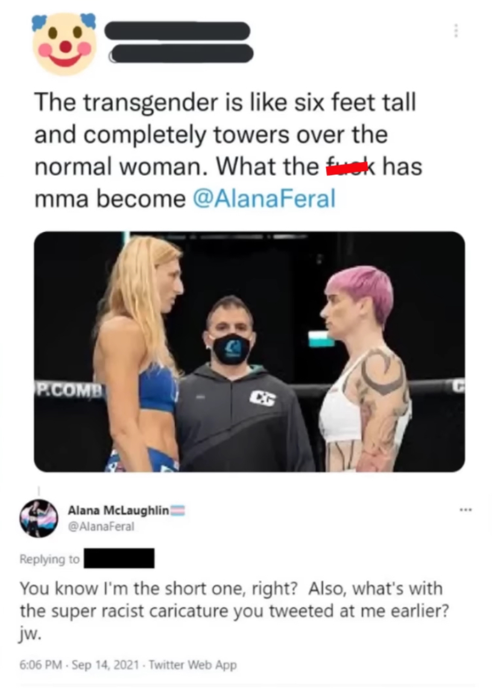The height and width of the screenshot is (688, 492).
Task: Click Alana McLaughlin's round profile picture
Action: click(39, 518)
